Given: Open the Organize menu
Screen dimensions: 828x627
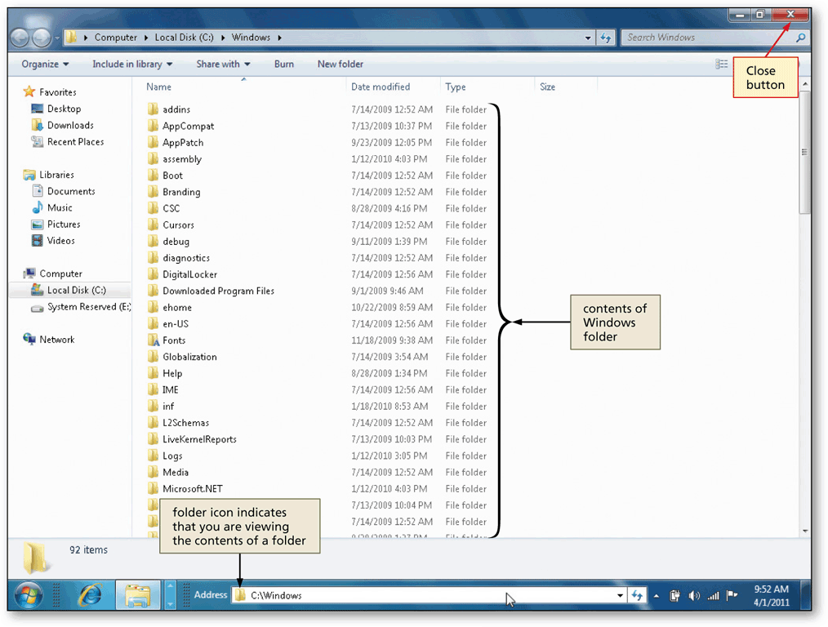Looking at the screenshot, I should point(45,64).
